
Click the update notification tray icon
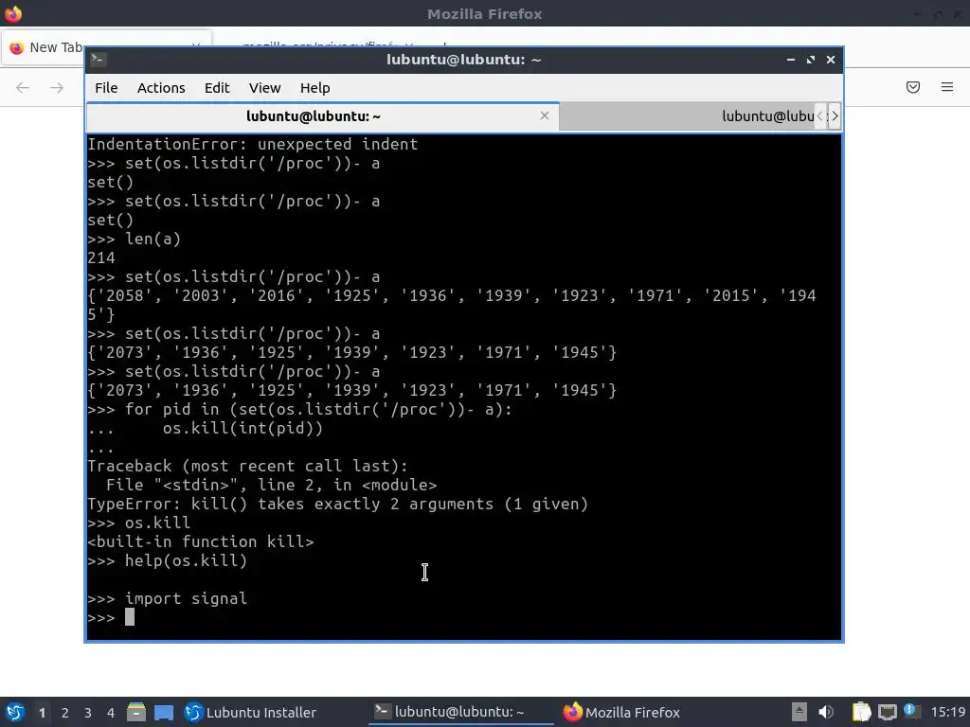912,711
